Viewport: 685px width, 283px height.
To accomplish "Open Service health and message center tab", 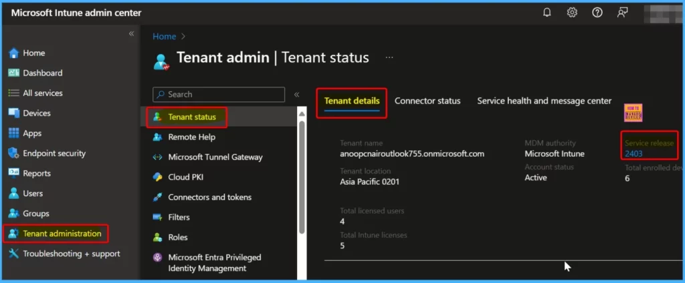I will 545,101.
